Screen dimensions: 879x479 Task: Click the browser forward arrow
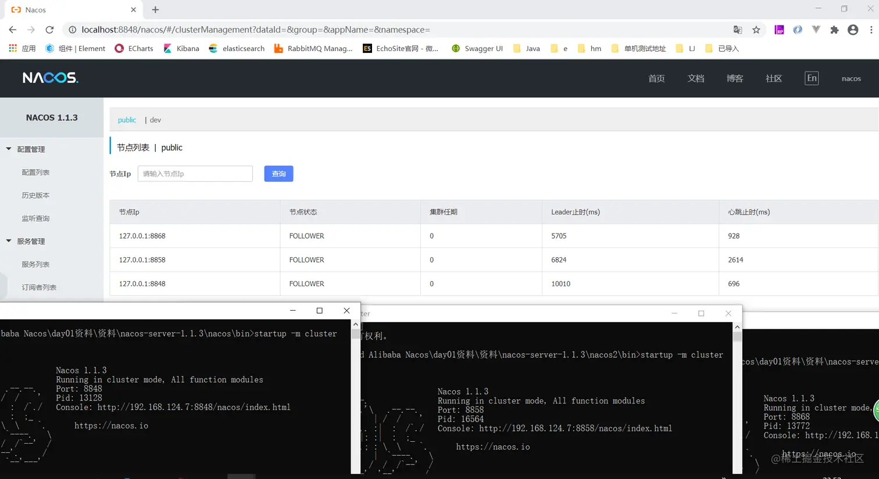click(31, 30)
